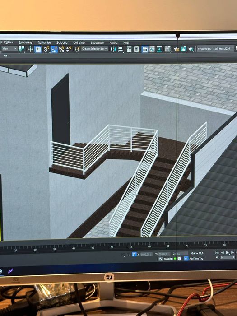Click the Y coordinate field
The image size is (237, 316).
[164, 254]
